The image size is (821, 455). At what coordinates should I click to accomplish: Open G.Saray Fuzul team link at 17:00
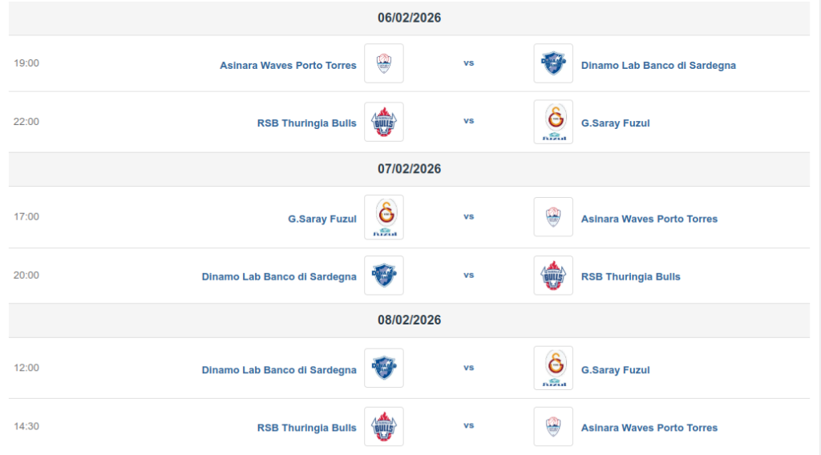[x=322, y=219]
